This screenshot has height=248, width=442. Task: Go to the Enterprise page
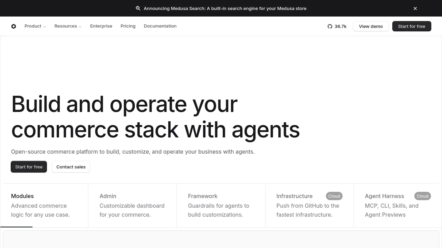click(x=101, y=26)
